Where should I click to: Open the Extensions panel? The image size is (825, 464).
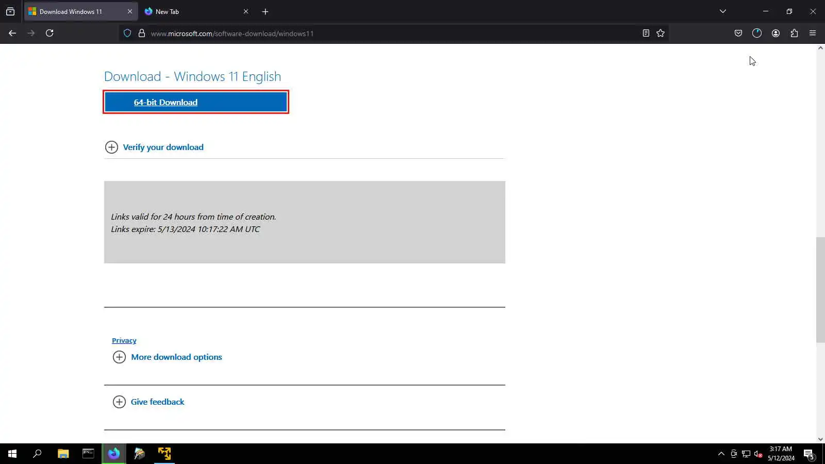pyautogui.click(x=794, y=33)
